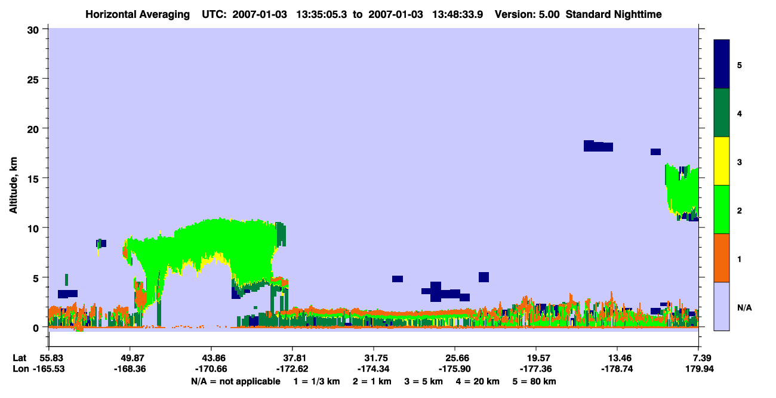Click the dark blue layer at 18 km altitude
Viewport: 776px width, 398px height.
[x=598, y=146]
